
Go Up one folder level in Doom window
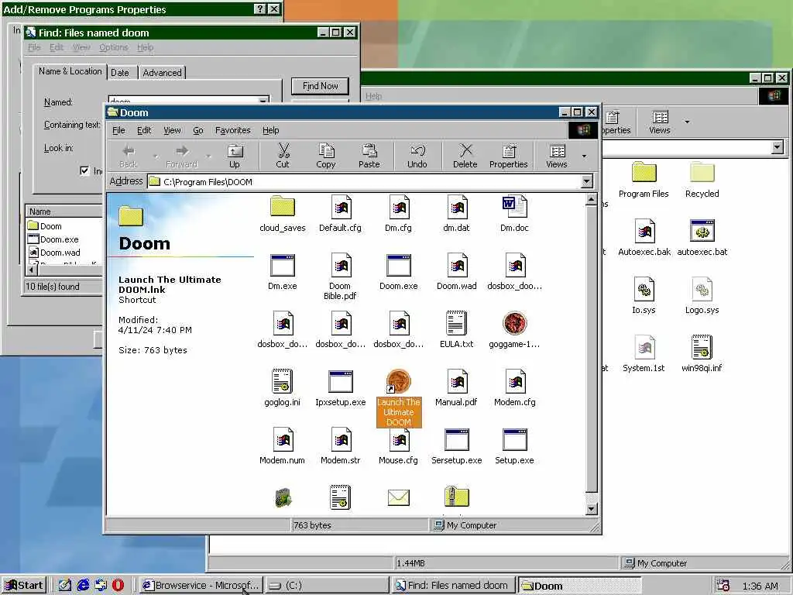pos(235,155)
